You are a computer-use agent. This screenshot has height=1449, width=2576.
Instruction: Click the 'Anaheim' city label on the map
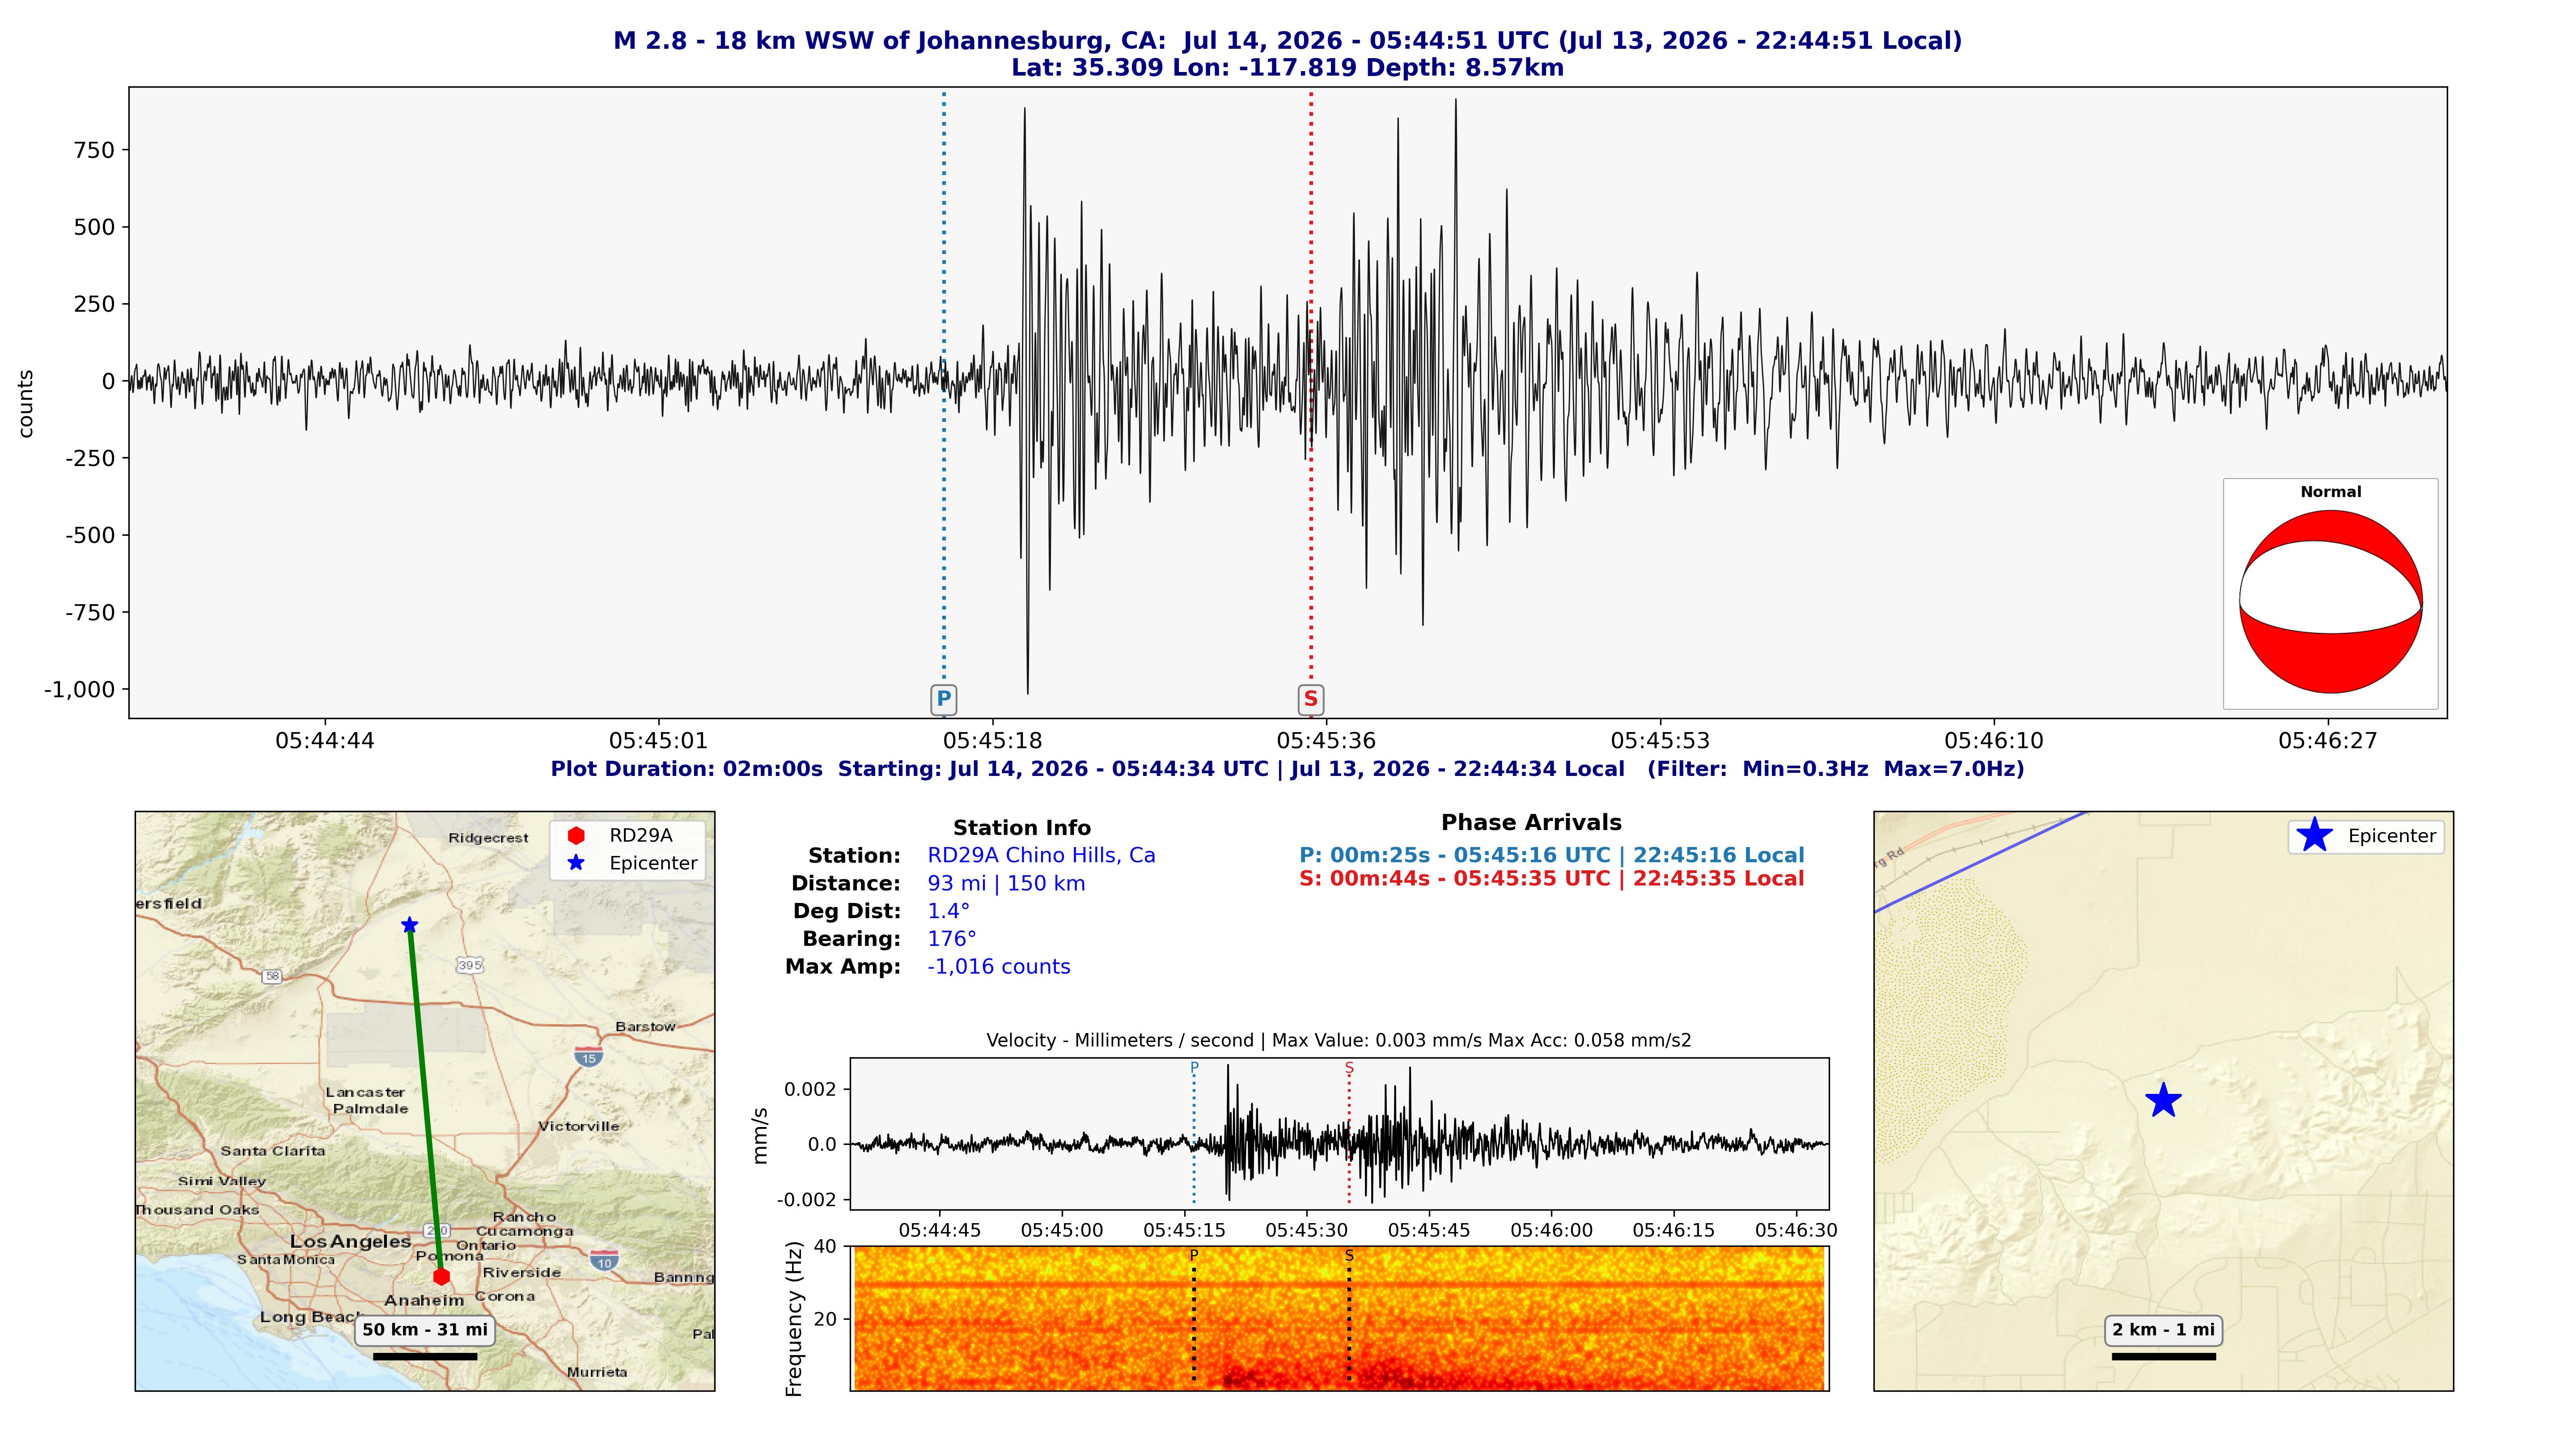click(x=424, y=1301)
